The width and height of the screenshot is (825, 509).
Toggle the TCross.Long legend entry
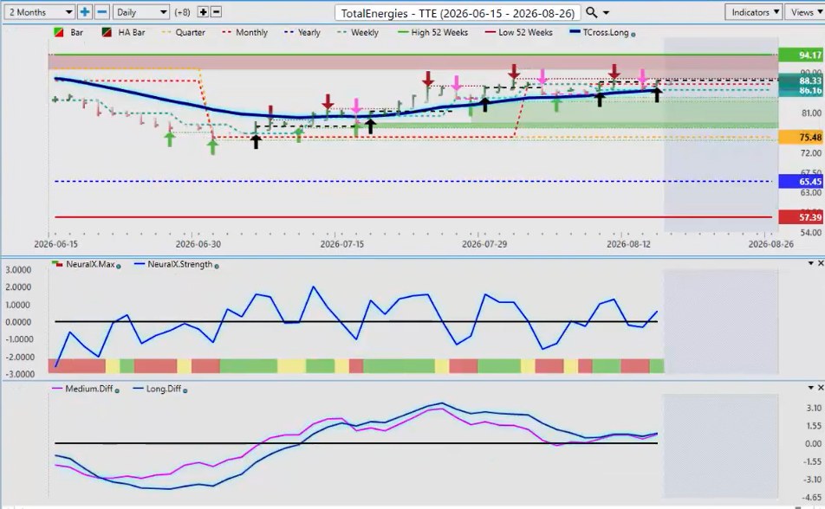(599, 33)
